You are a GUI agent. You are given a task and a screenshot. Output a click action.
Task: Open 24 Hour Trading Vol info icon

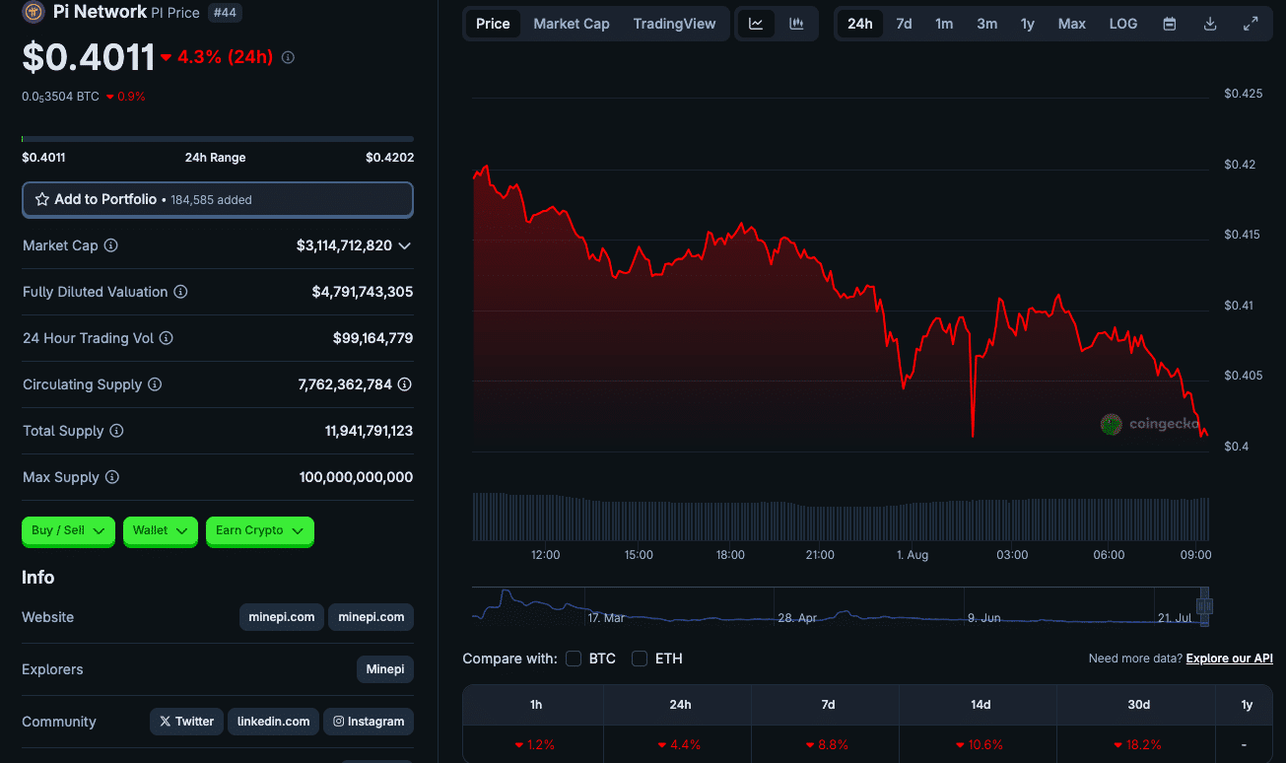point(167,338)
